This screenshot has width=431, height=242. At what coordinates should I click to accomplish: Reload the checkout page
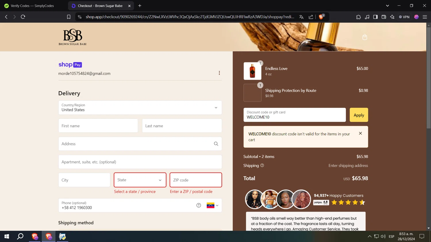click(23, 17)
